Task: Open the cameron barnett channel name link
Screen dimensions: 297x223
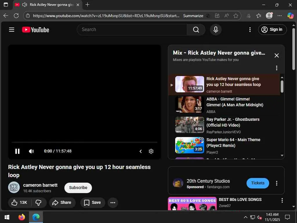Action: pos(40,185)
